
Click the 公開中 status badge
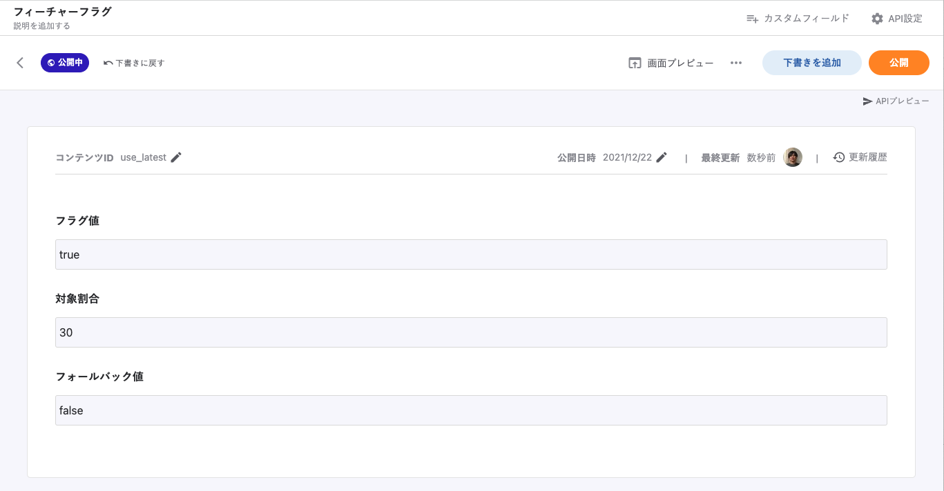[65, 63]
